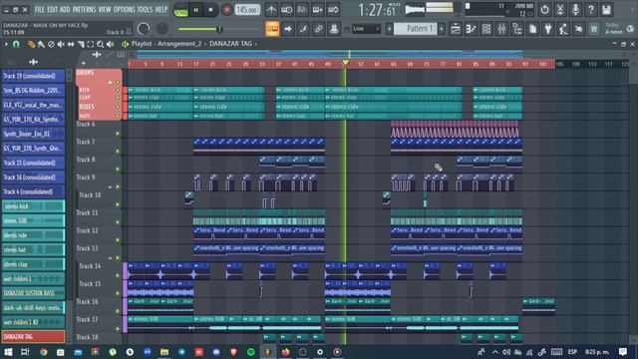Click the master pitch knob
638x359 pixels.
161,29
